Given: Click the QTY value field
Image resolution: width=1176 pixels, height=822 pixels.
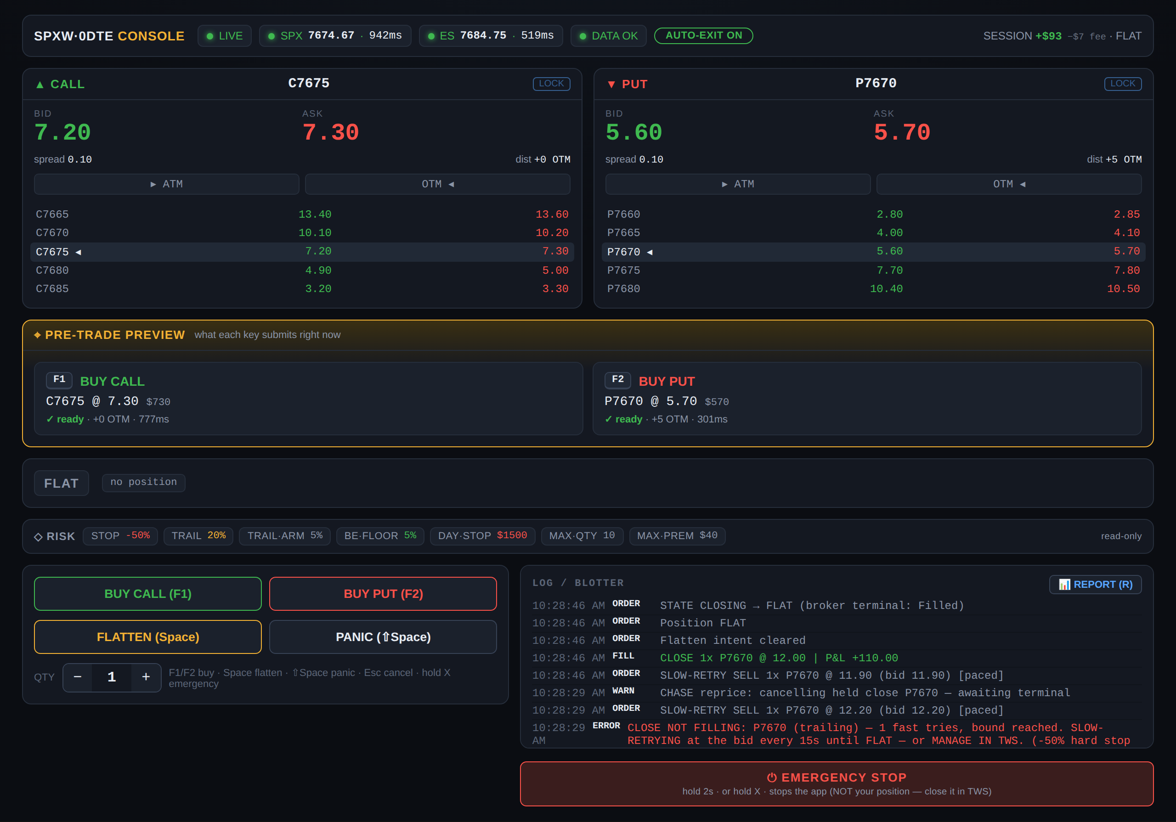Looking at the screenshot, I should [x=112, y=677].
